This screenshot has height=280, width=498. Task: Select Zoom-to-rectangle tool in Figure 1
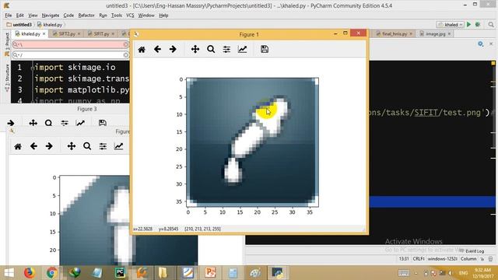pyautogui.click(x=211, y=49)
